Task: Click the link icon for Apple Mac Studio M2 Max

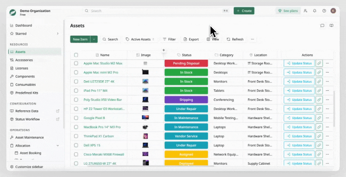Action: pyautogui.click(x=319, y=63)
